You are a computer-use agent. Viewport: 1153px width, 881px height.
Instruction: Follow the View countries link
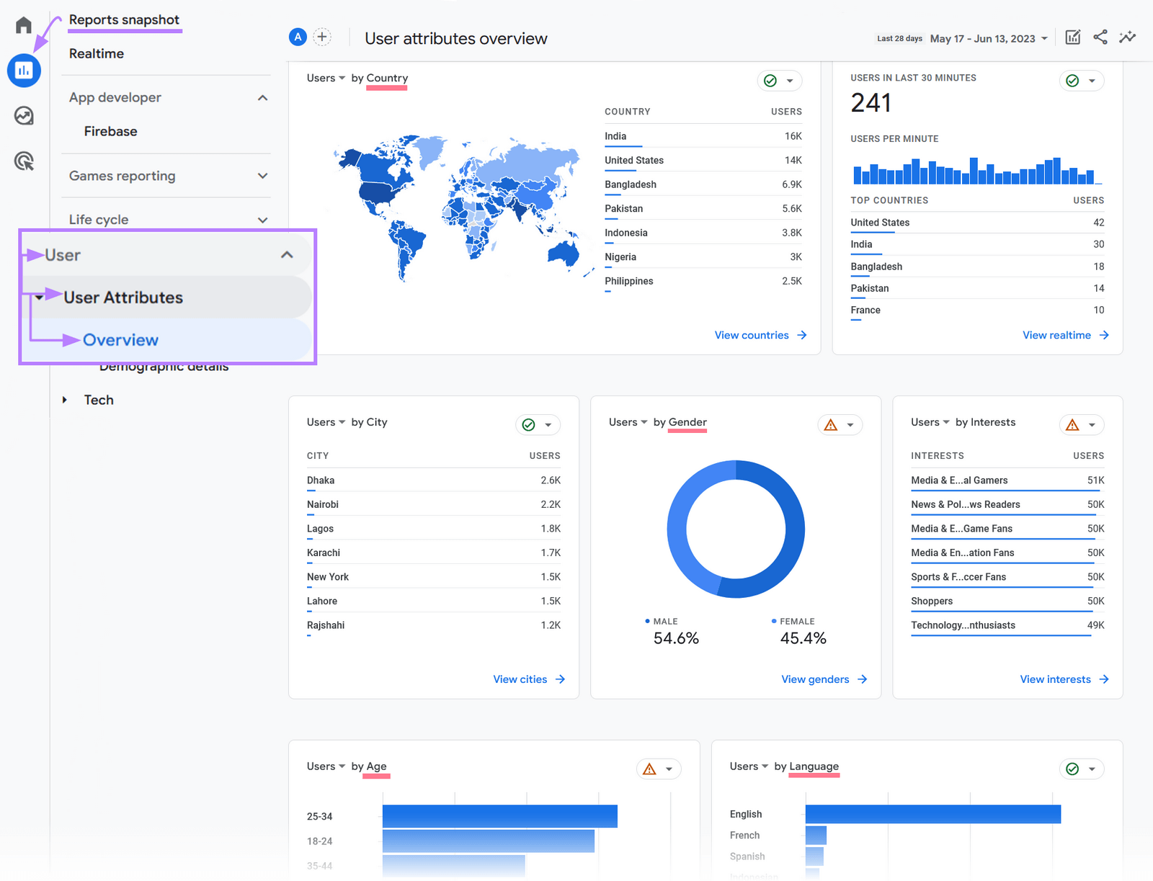(x=752, y=335)
